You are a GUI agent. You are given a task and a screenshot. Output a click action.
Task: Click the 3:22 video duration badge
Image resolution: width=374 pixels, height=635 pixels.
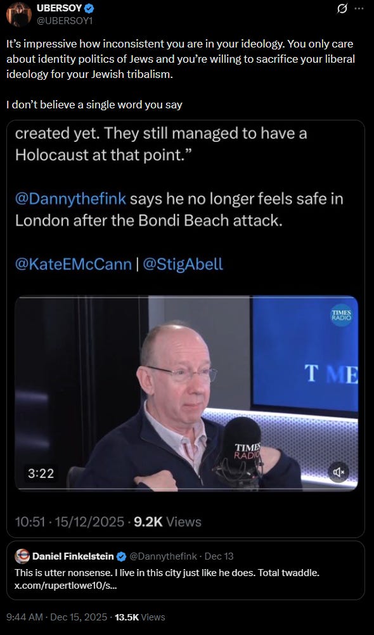coord(41,473)
